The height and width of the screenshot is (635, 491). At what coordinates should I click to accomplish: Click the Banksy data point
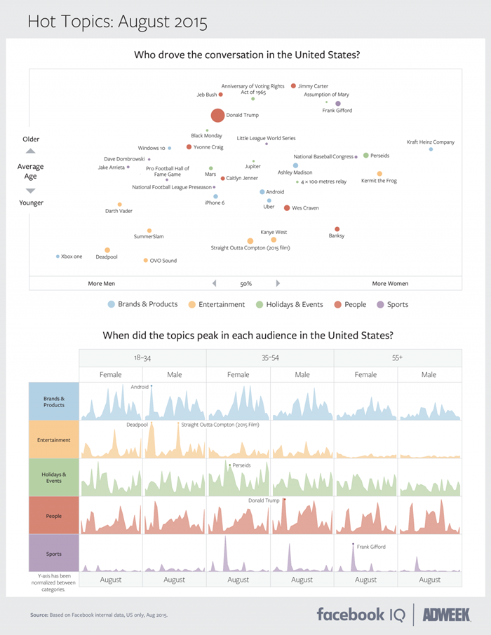pos(337,229)
